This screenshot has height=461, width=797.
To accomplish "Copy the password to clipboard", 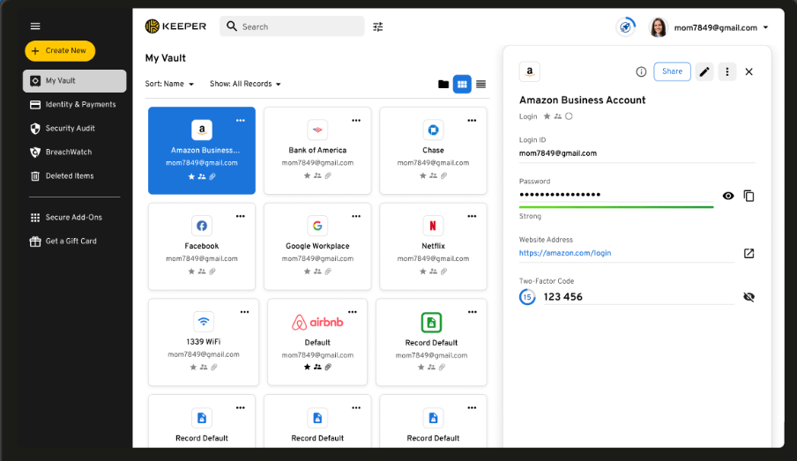I will click(749, 196).
